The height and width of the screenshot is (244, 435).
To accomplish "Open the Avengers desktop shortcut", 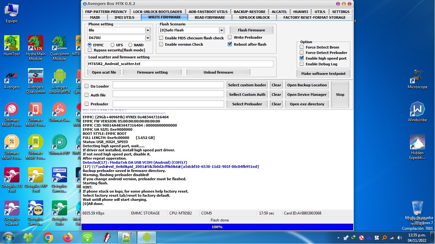I will (x=12, y=79).
